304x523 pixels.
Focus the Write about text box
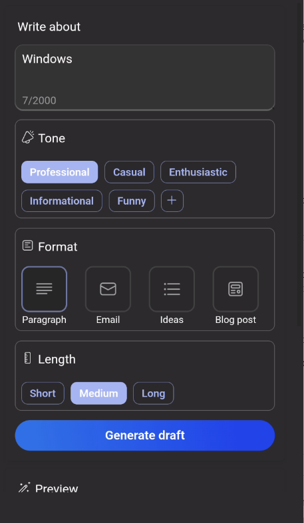click(x=145, y=77)
